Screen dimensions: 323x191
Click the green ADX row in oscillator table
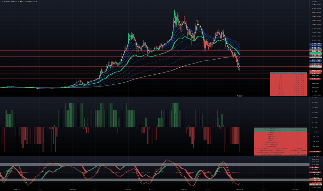point(280,131)
